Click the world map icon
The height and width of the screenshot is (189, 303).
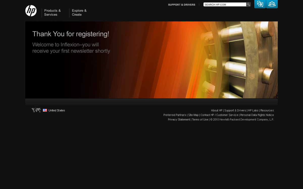36,110
